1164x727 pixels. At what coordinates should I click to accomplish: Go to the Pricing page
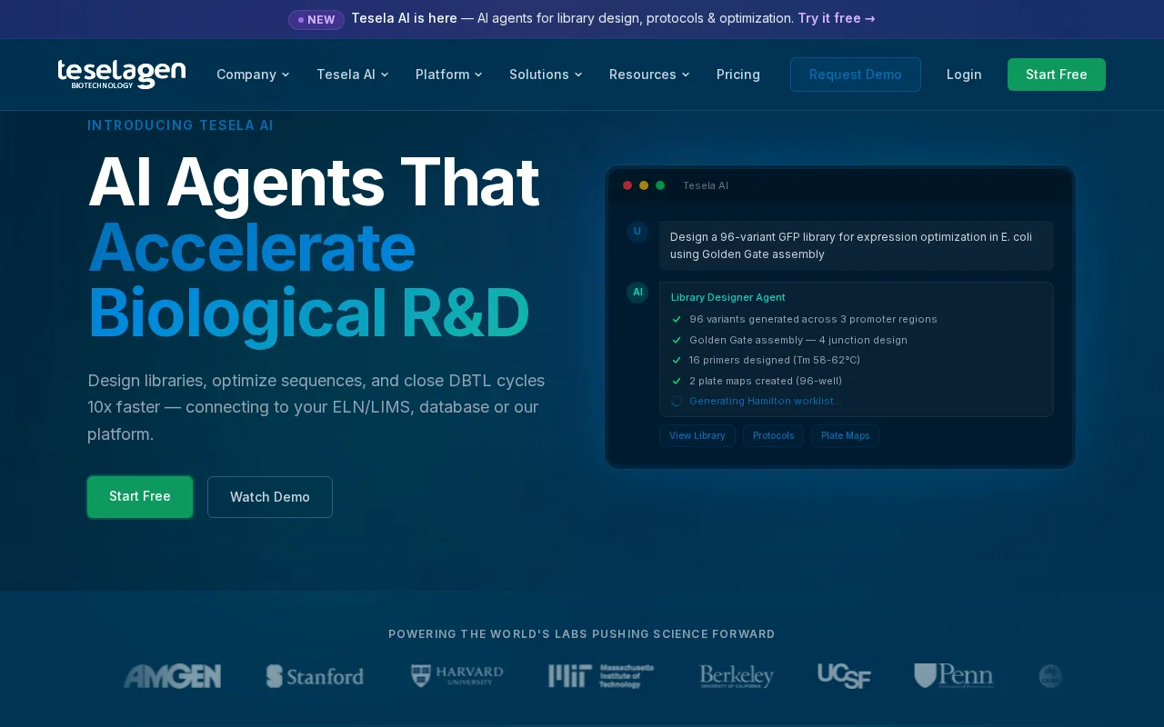click(738, 75)
